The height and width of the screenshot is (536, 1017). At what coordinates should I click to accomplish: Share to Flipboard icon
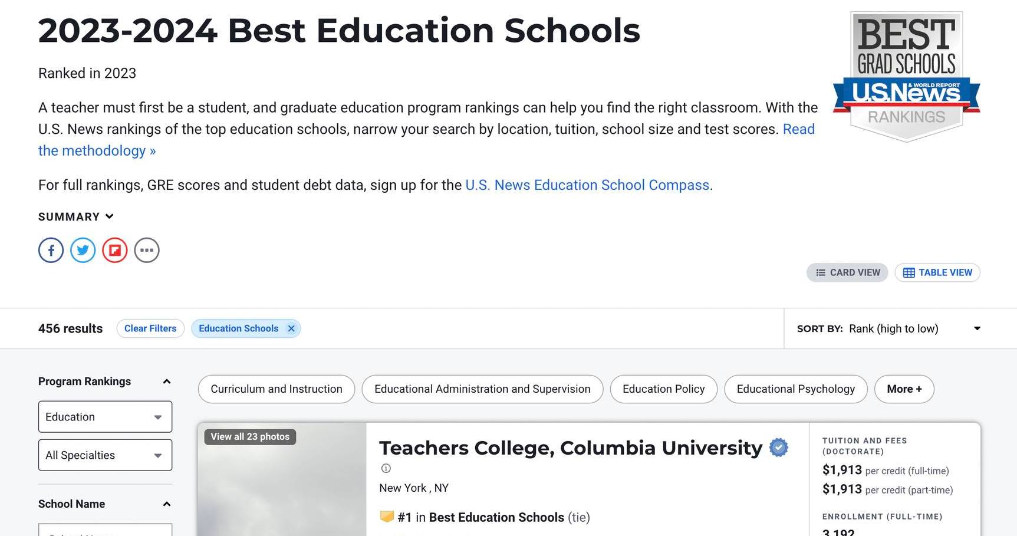[x=115, y=251]
